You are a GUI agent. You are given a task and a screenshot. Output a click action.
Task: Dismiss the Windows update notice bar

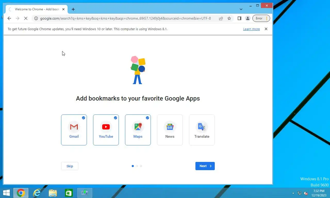(x=266, y=29)
